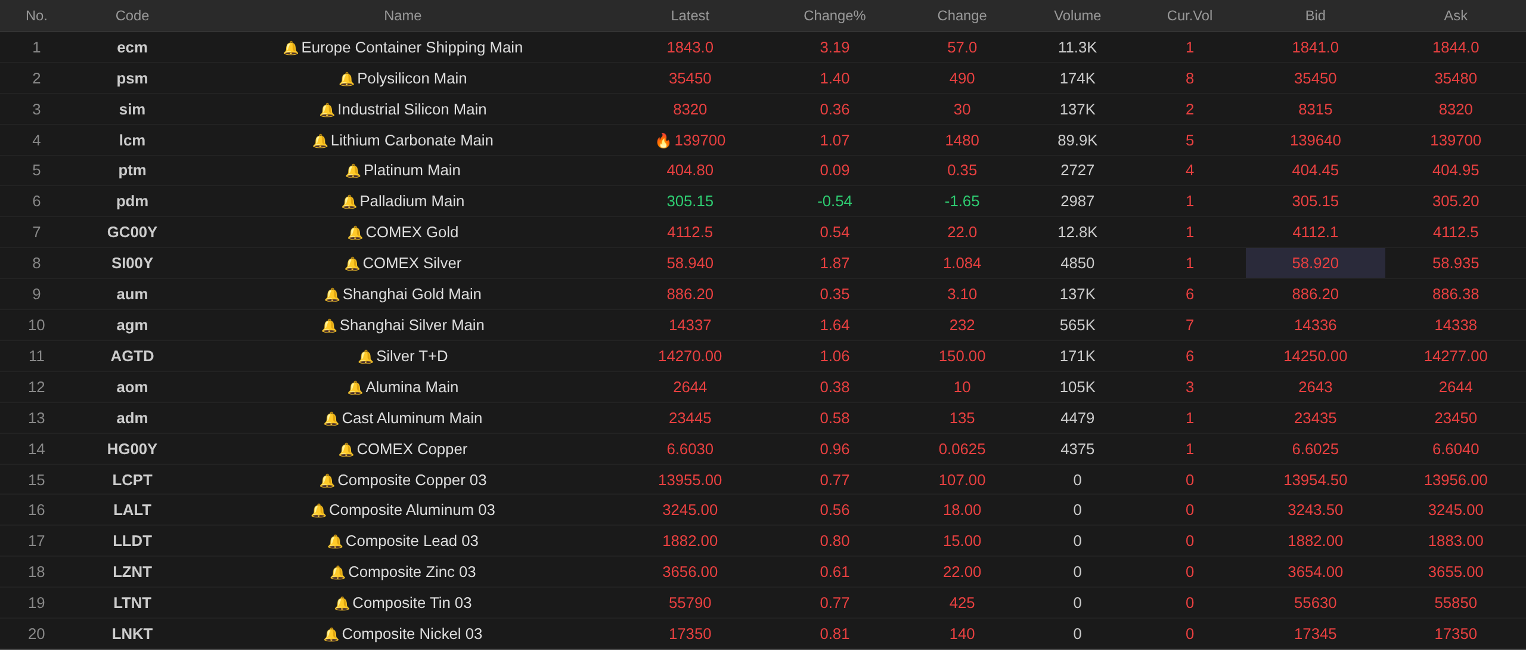Click the Code column header
This screenshot has height=658, width=1526.
coord(132,15)
